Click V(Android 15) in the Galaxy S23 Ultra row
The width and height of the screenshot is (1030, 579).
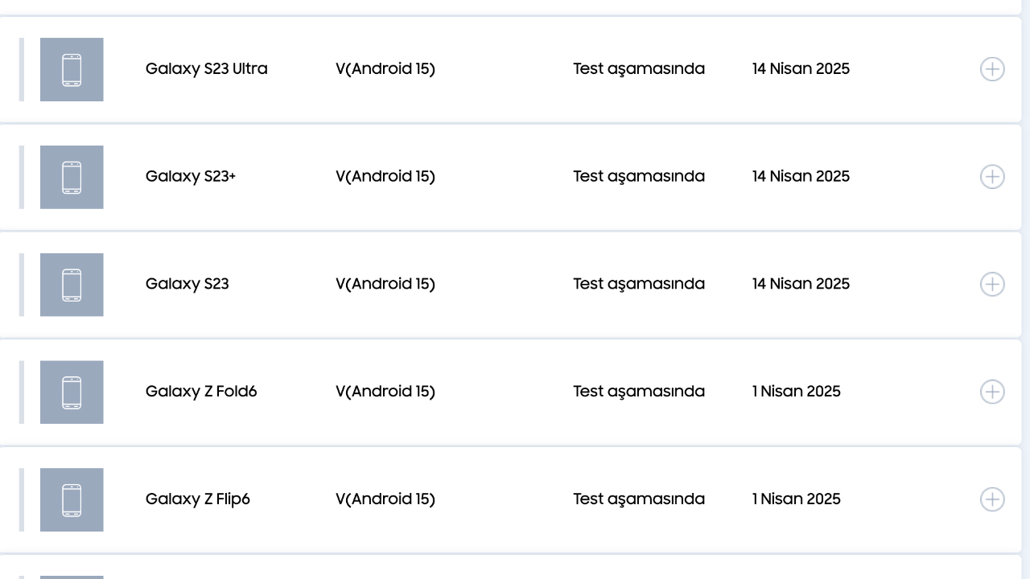coord(385,69)
